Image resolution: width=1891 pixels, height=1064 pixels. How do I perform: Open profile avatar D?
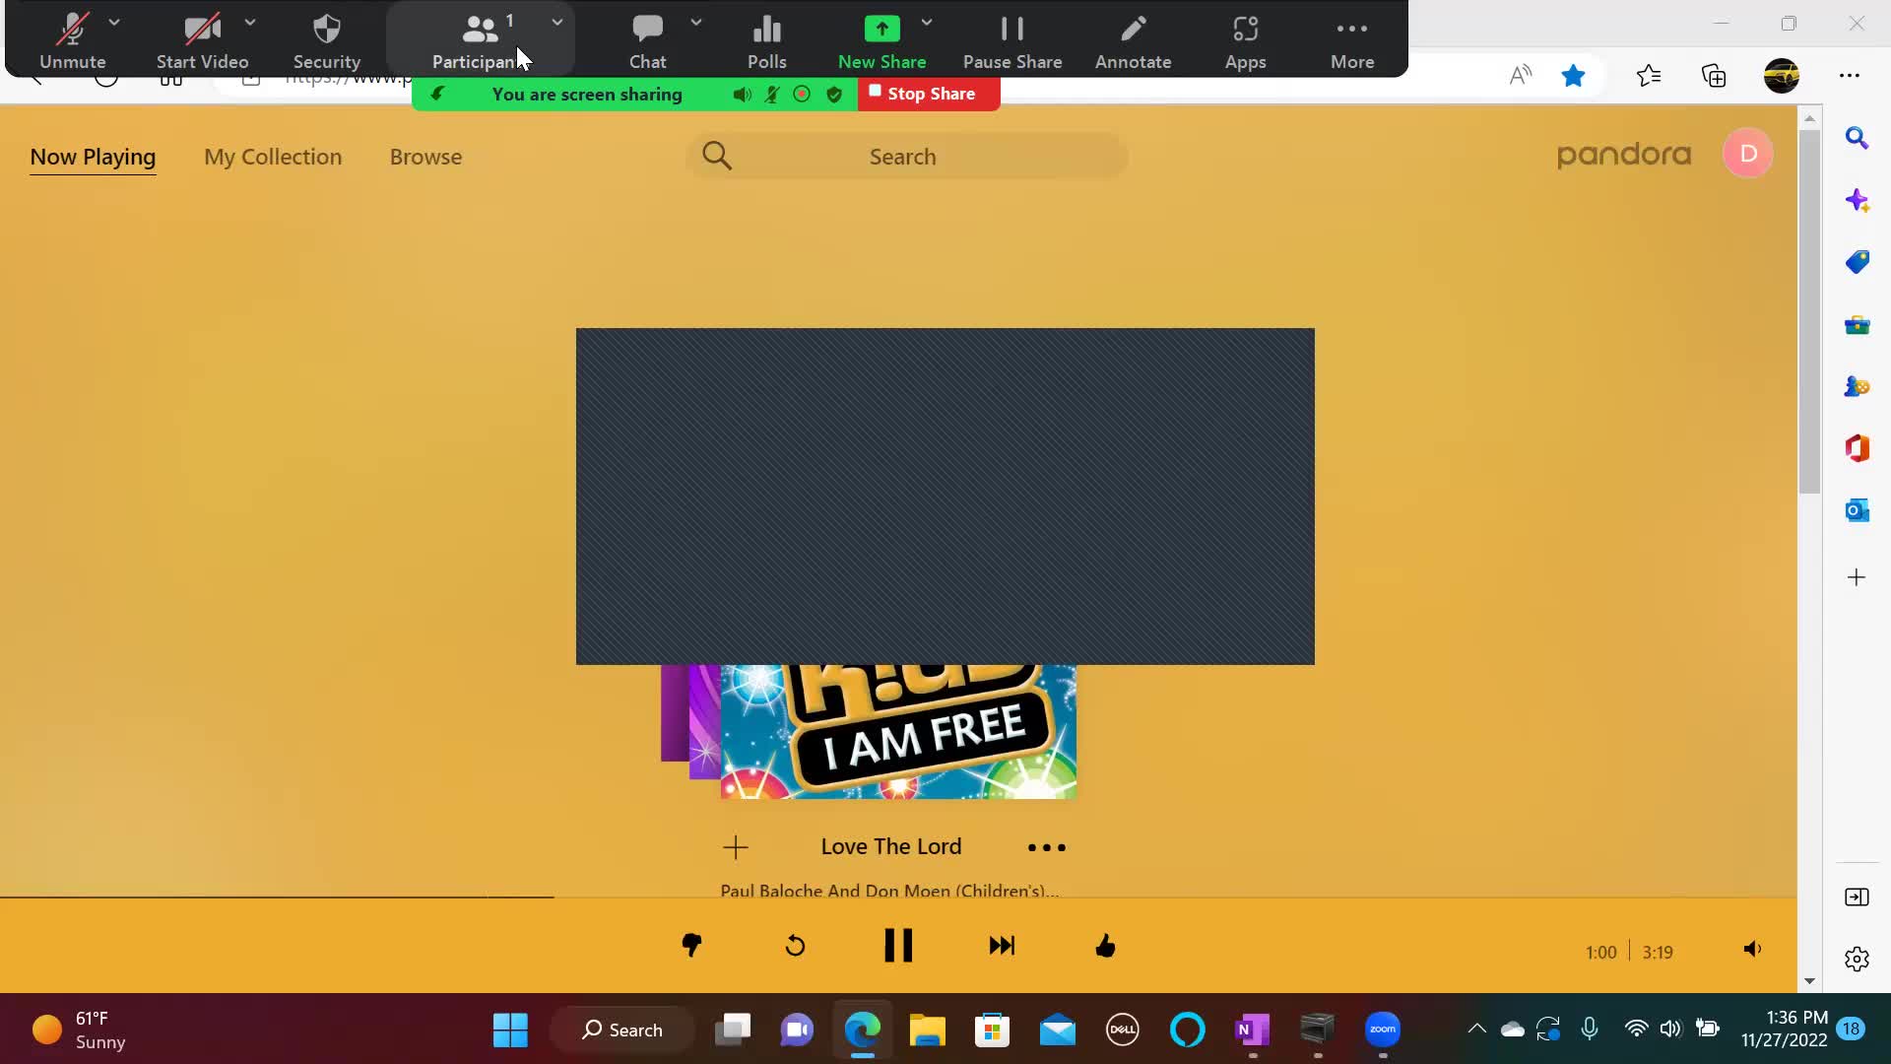coord(1748,154)
